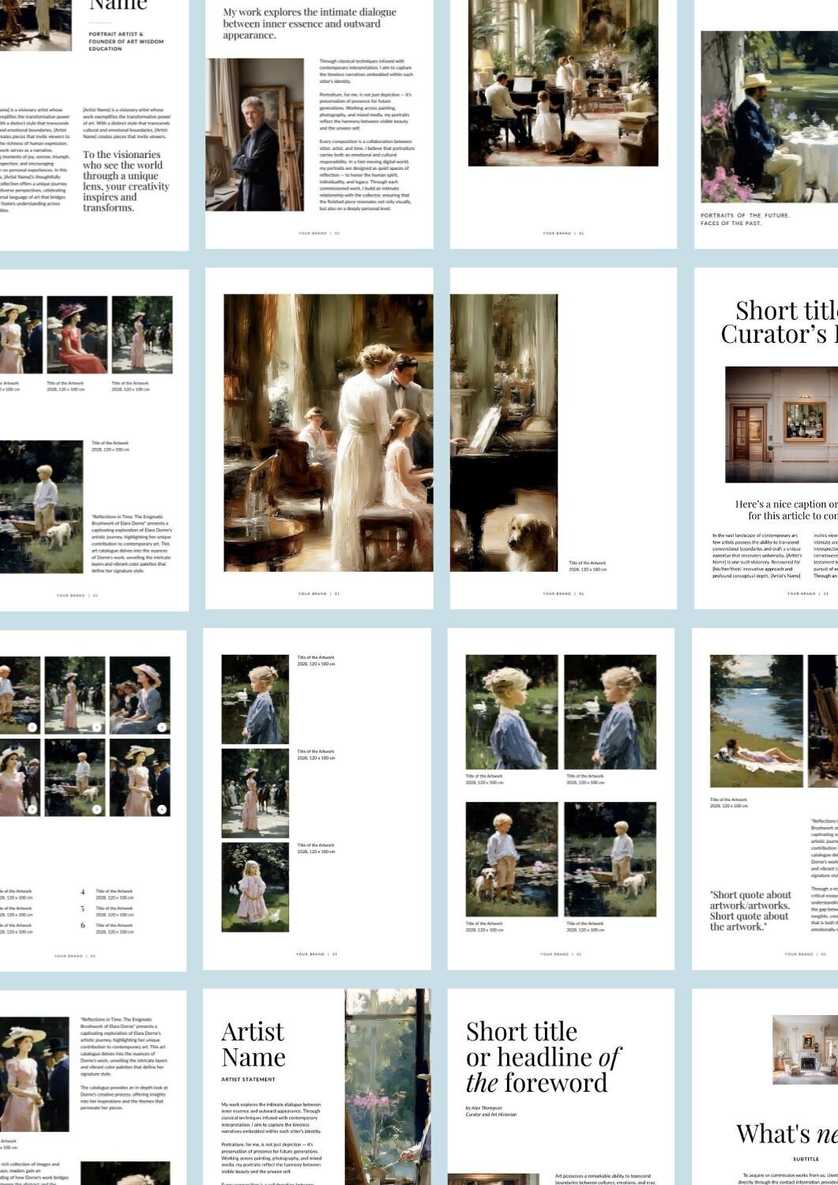Click the gray-haired artist portrait photo
This screenshot has width=838, height=1185.
pos(254,134)
